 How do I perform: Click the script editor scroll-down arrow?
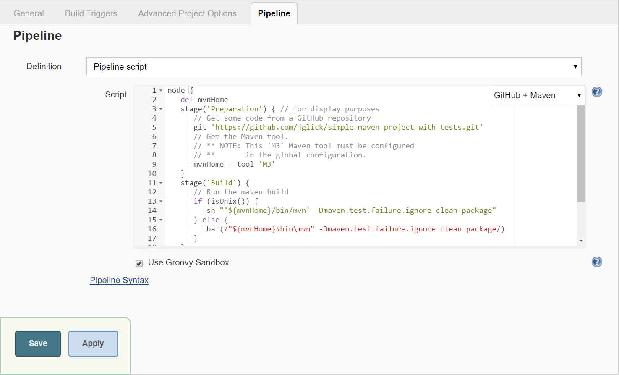click(x=581, y=241)
